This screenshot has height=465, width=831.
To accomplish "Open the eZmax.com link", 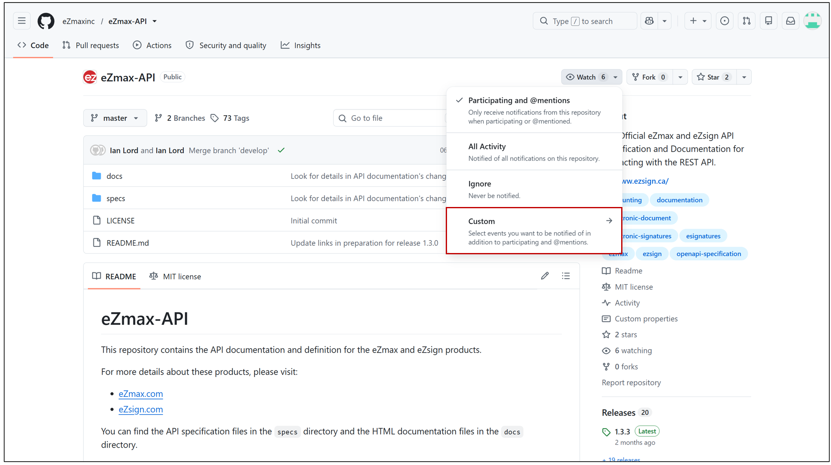I will point(141,394).
